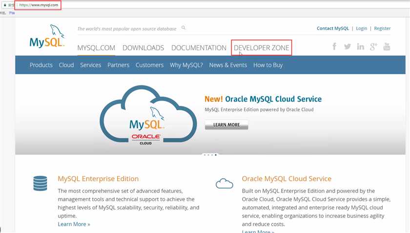410x233 pixels.
Task: Click the "MySQL Enterprise Edition powered by Oracle Cloud" text
Action: 259,110
